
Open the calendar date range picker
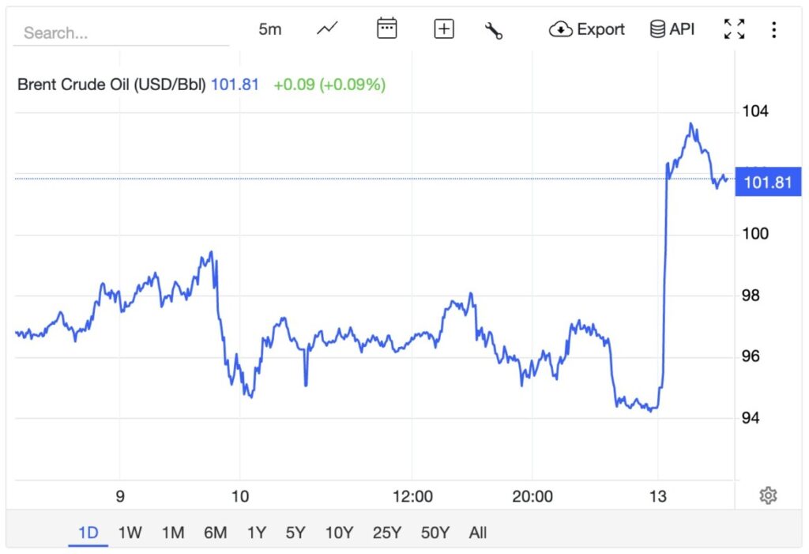pyautogui.click(x=386, y=28)
